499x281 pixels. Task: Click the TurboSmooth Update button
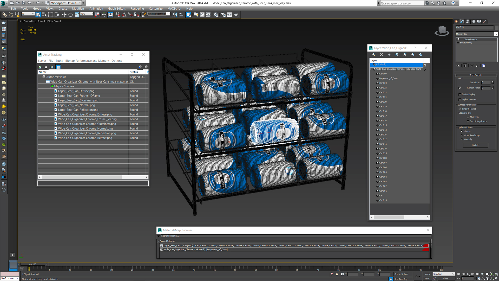pos(475,145)
